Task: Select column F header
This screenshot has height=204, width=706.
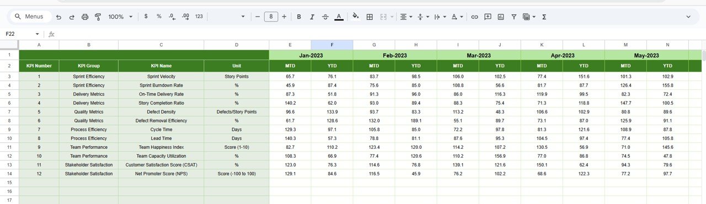Action: coord(332,45)
